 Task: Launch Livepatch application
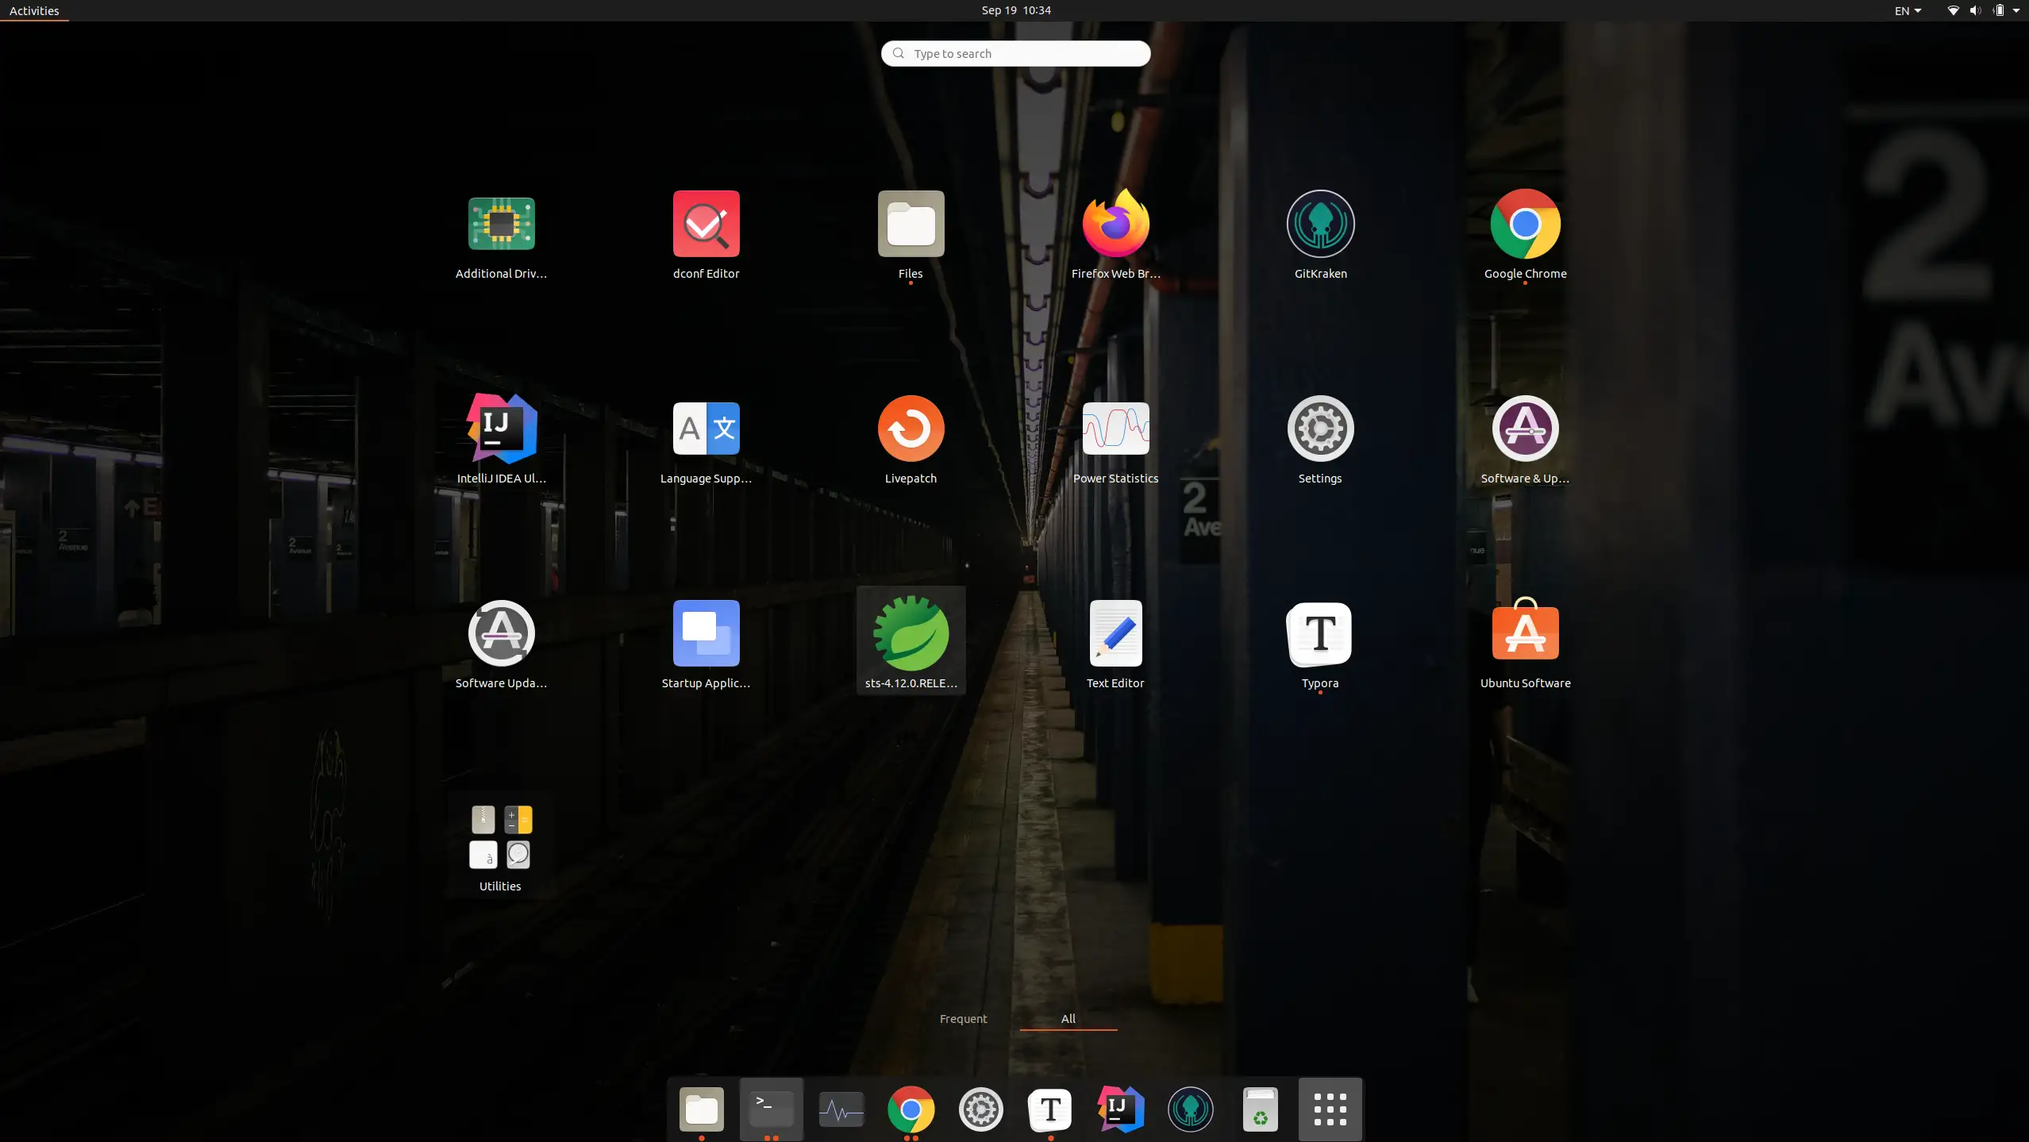(911, 429)
